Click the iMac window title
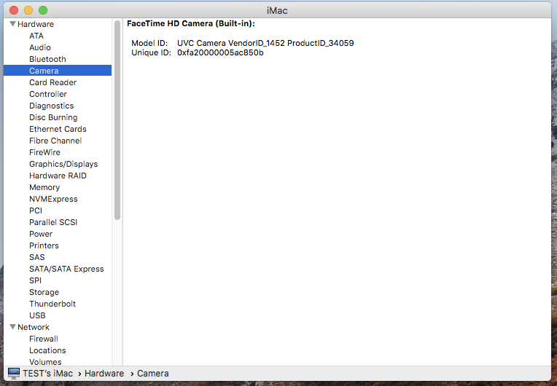557x386 pixels. tap(277, 11)
